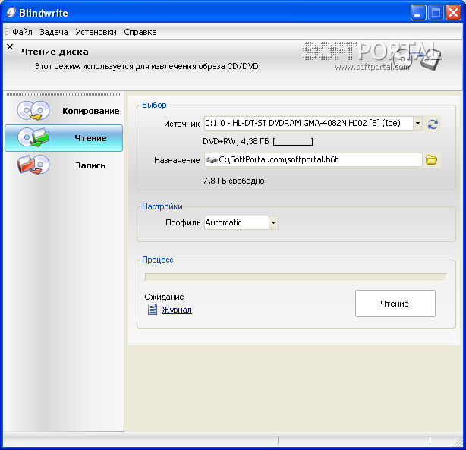The width and height of the screenshot is (466, 450).
Task: Minimize the Blindwrite window
Action: (x=418, y=13)
